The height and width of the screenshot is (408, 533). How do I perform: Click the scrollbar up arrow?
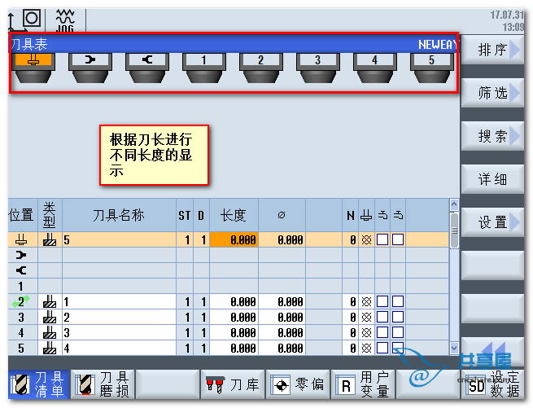[454, 205]
